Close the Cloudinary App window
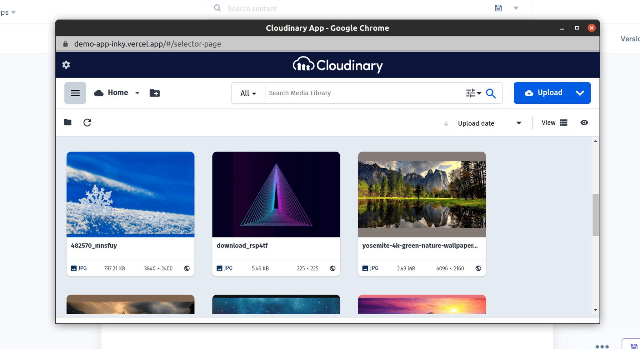This screenshot has height=349, width=640. click(x=591, y=28)
